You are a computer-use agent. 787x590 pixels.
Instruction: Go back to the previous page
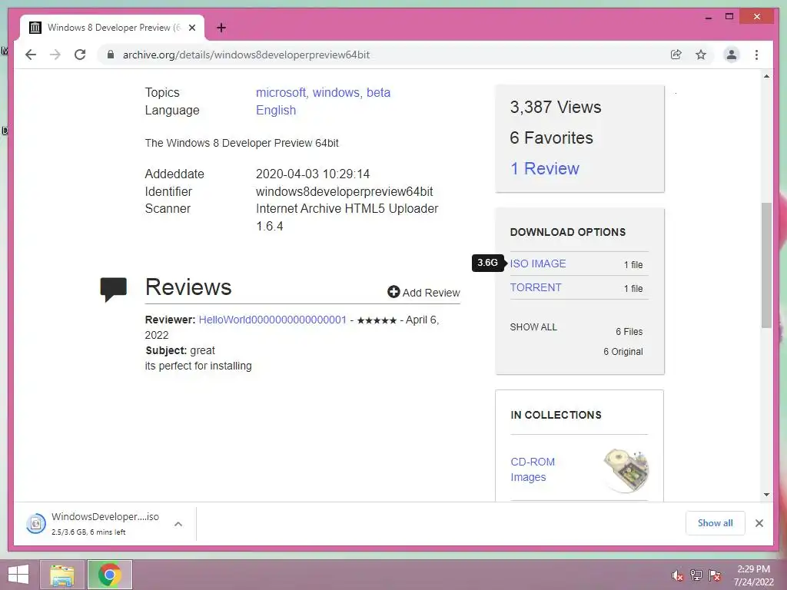pos(31,55)
